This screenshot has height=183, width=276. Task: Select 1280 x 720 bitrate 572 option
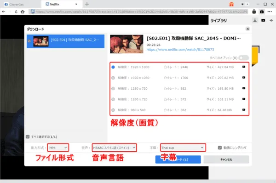[113, 99]
